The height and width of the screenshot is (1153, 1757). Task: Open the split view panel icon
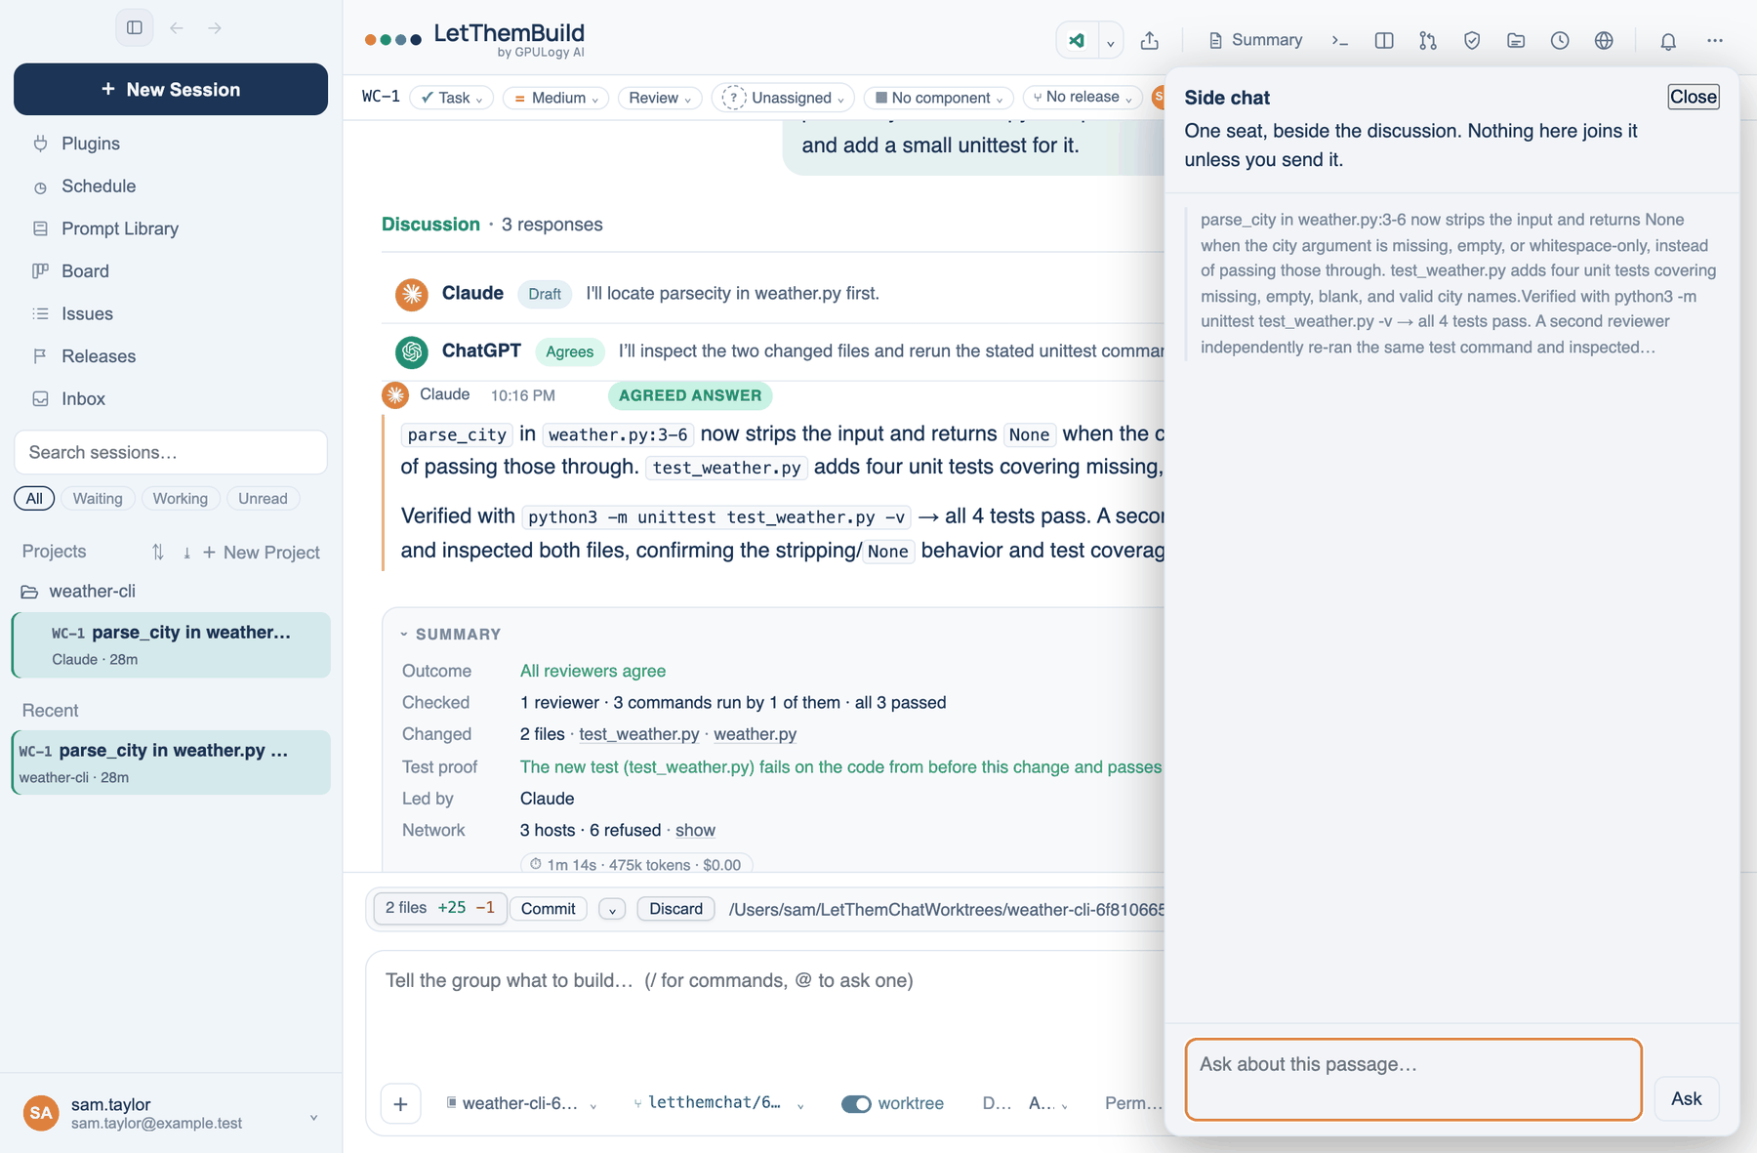click(x=1384, y=40)
